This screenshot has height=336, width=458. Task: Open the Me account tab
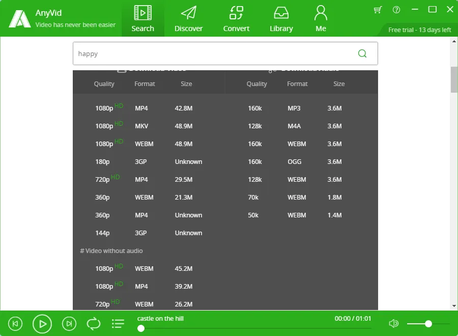coord(321,18)
